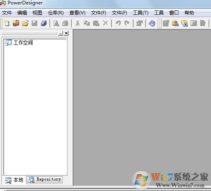
Task: Click the New Model toolbar icon
Action: tap(7, 23)
